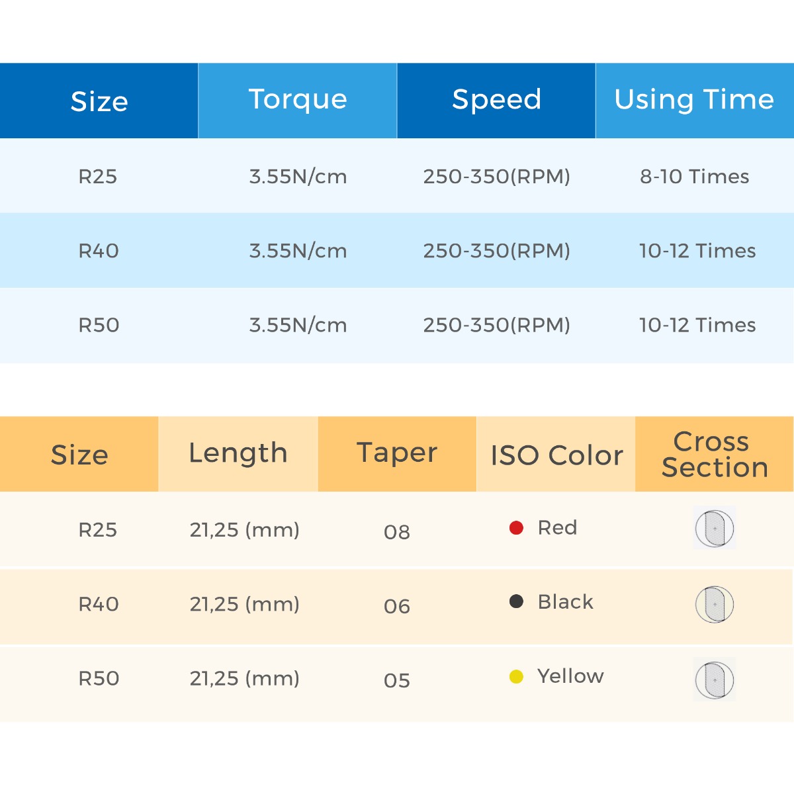
Task: Click the blue Size header
Action: click(99, 101)
